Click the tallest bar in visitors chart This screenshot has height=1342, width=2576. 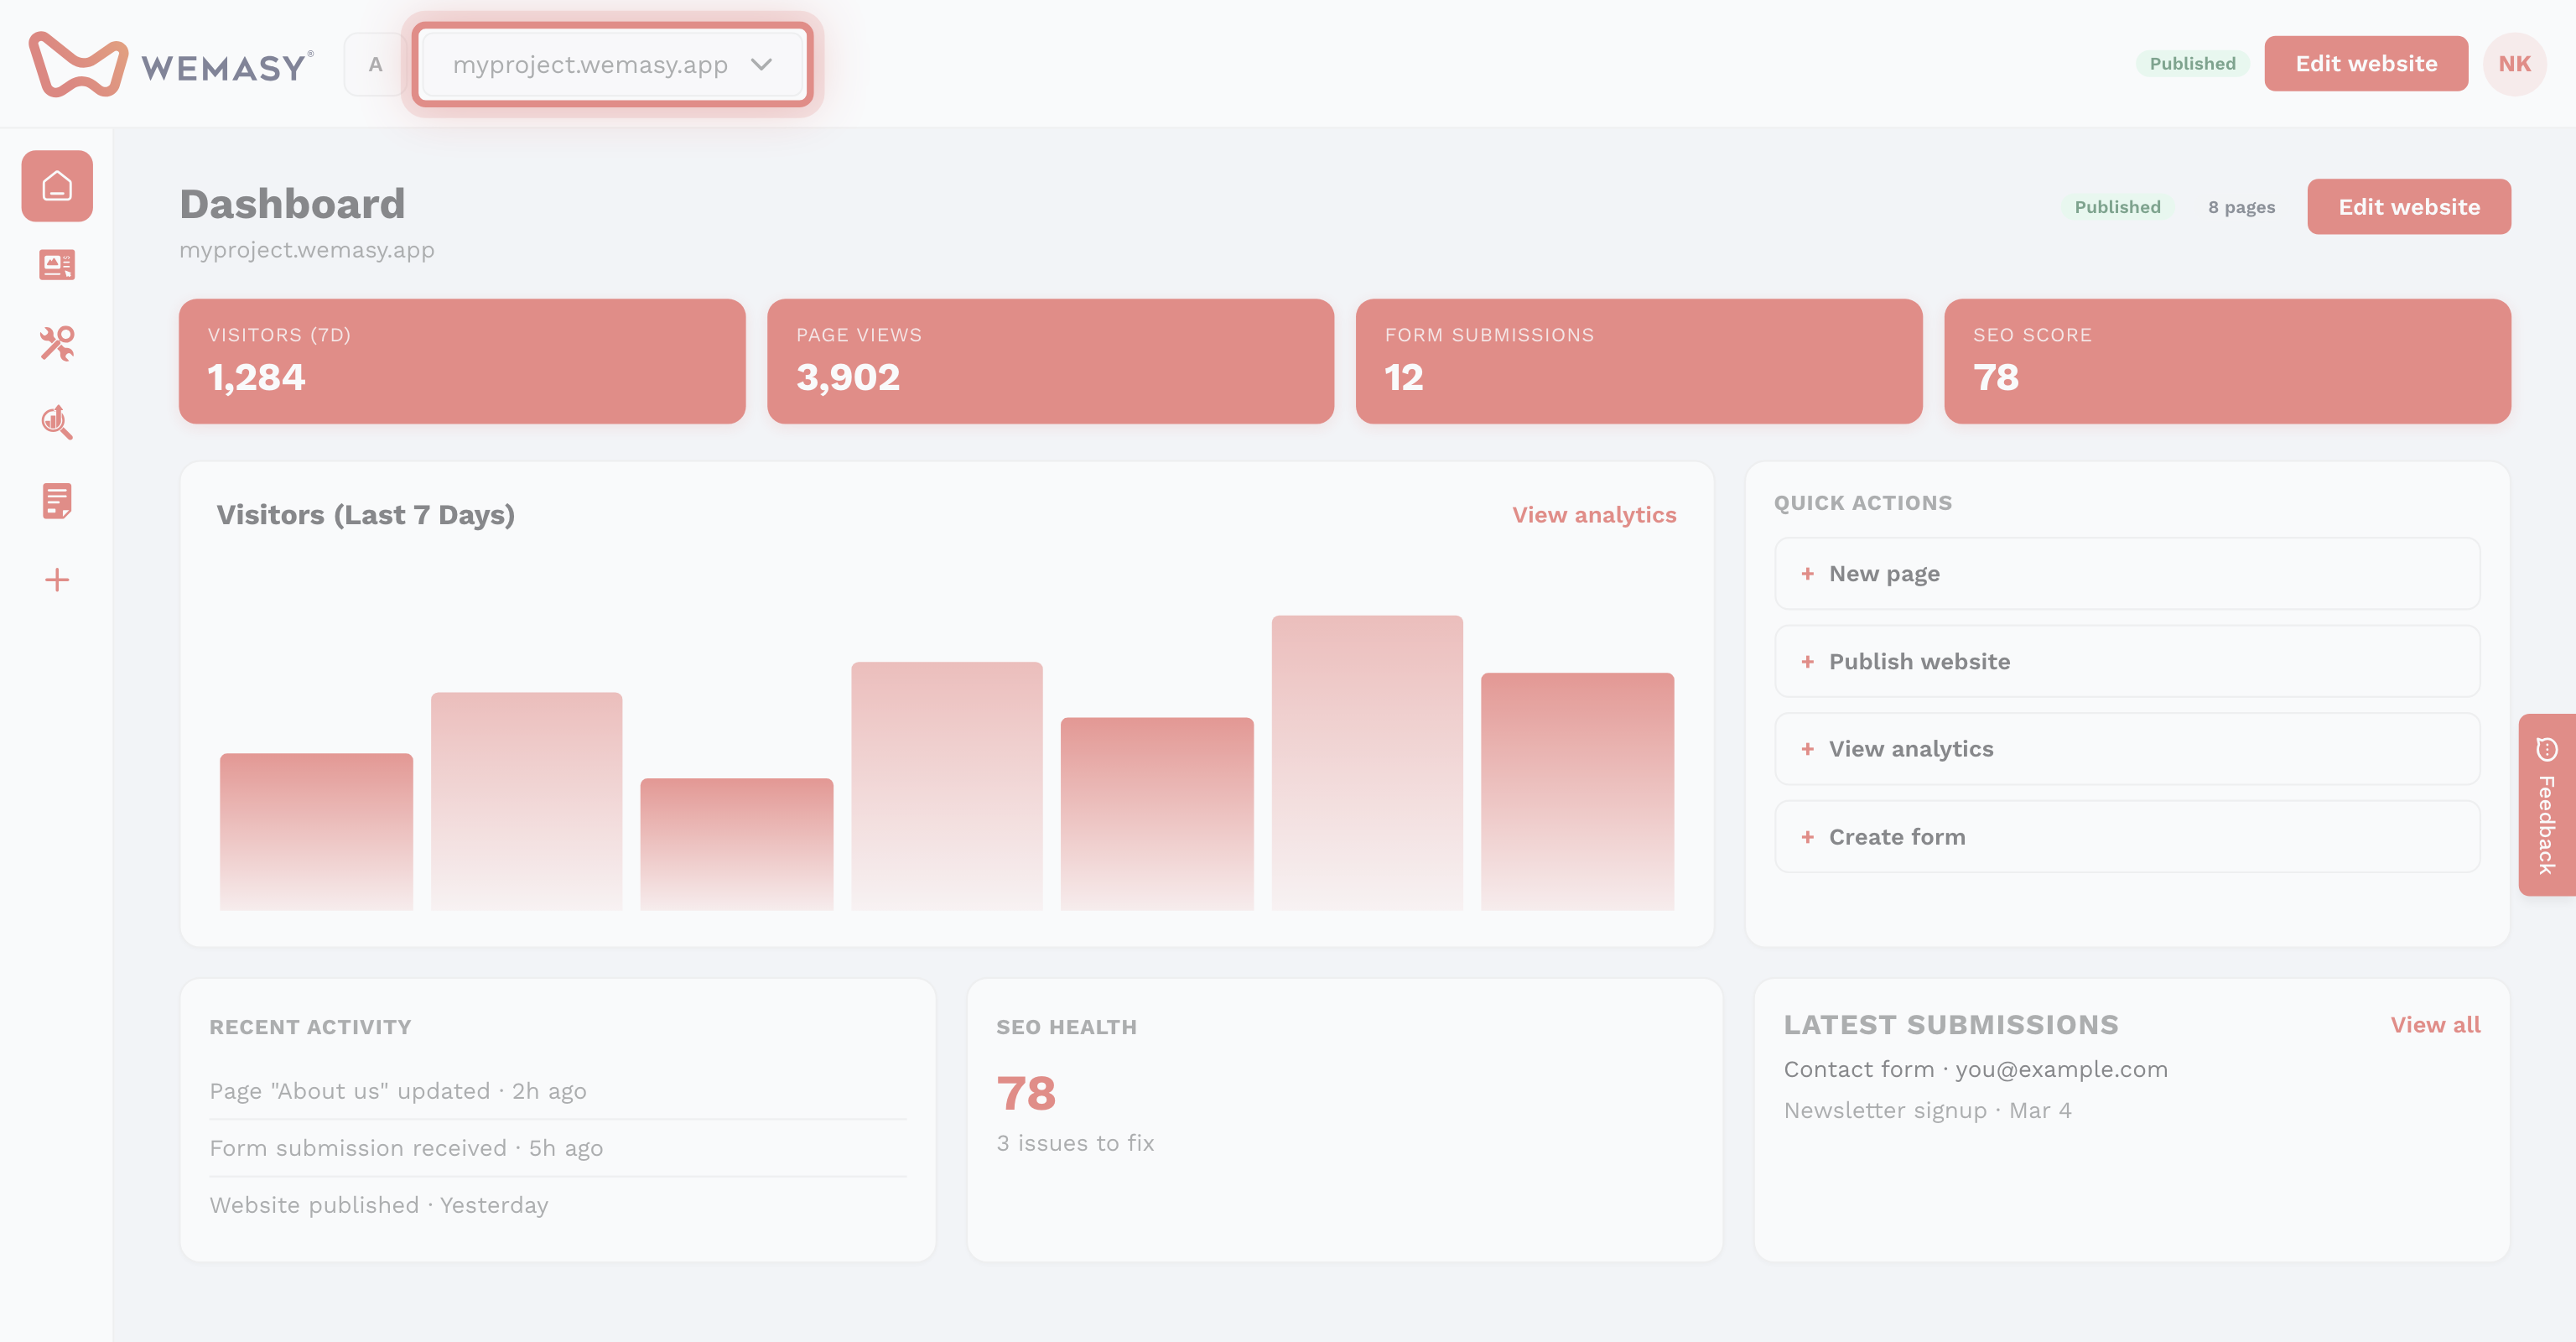point(1367,763)
